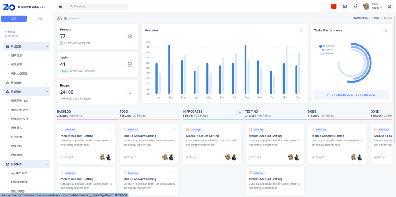Screen dimensions: 396x197
Task: Click the page vertical scrollbar
Action: (x=395, y=79)
